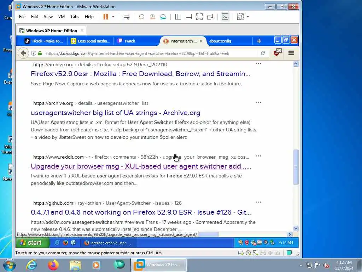Open Firefox v52.9.0esr Mozilla result link

pos(140,74)
